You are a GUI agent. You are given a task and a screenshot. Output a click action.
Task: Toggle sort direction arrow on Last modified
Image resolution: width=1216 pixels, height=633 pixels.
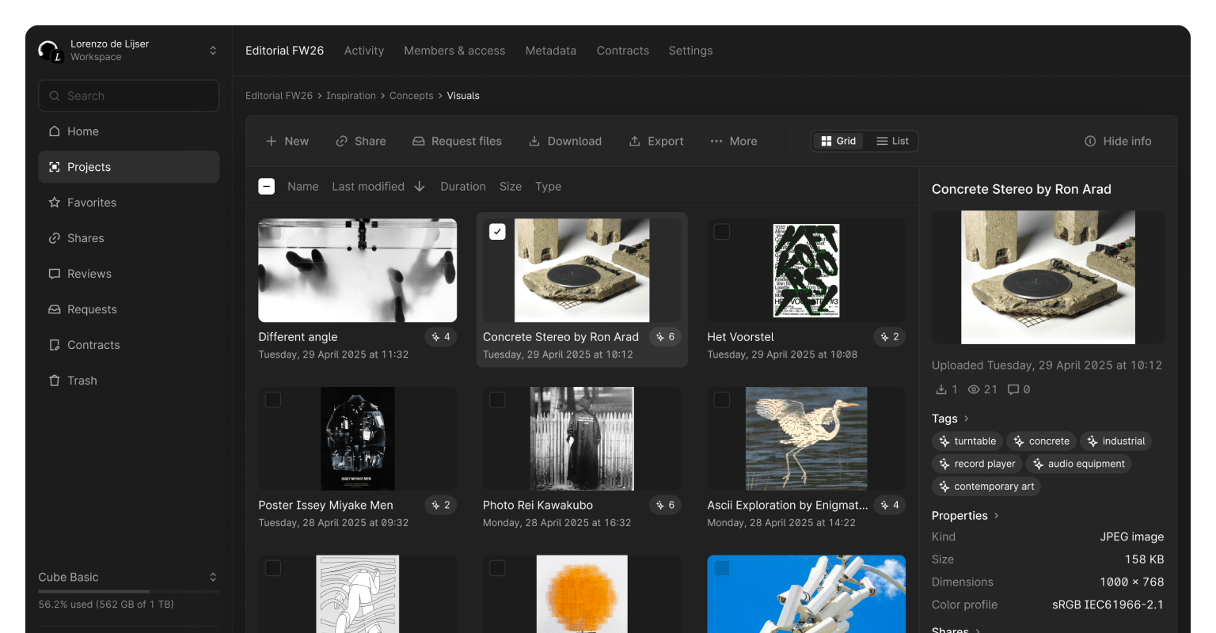tap(420, 187)
